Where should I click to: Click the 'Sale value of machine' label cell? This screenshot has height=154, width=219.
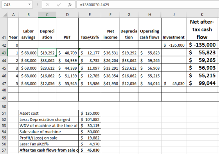pyautogui.click(x=48, y=132)
